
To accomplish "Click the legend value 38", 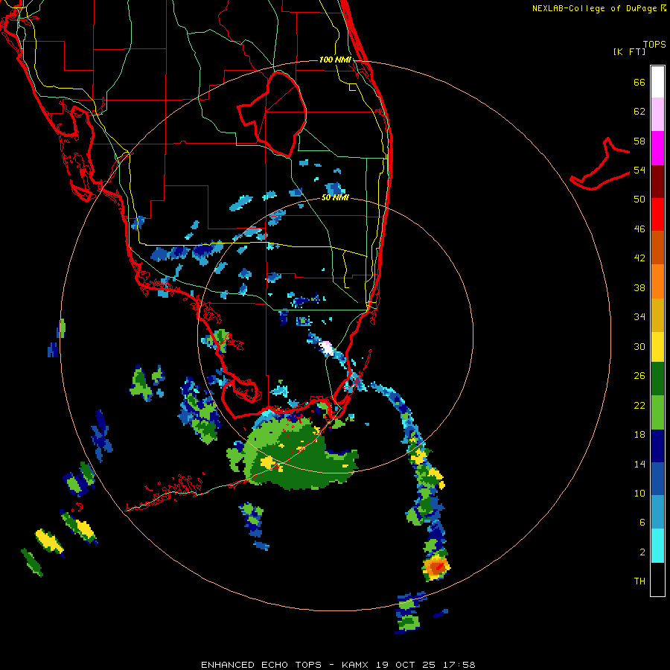I will click(639, 287).
